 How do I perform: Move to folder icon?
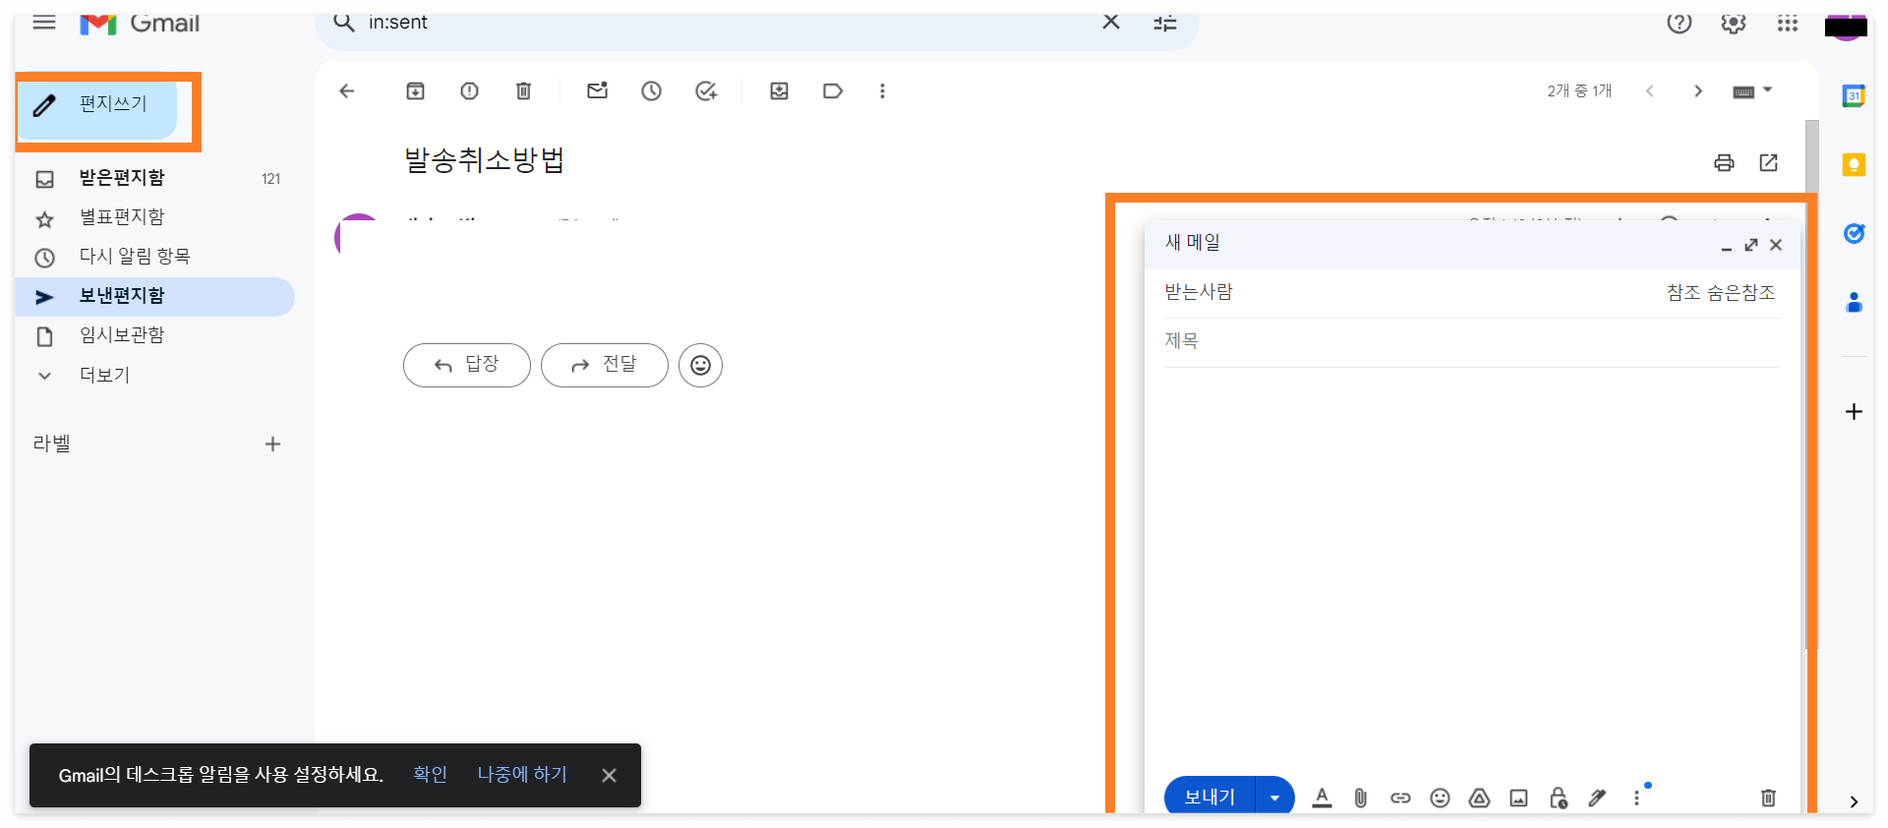[780, 91]
